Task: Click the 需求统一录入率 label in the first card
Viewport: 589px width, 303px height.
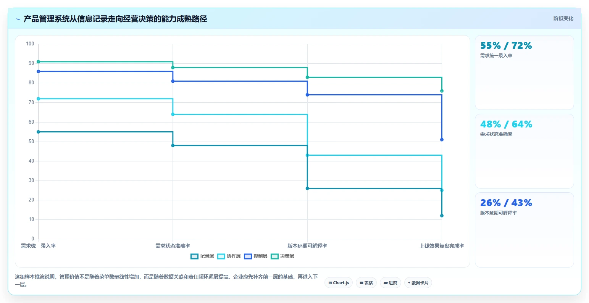Action: [x=496, y=56]
